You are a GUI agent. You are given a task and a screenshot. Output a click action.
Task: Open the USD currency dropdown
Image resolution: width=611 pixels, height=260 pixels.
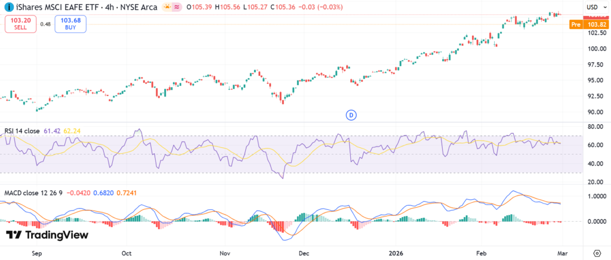(x=595, y=7)
